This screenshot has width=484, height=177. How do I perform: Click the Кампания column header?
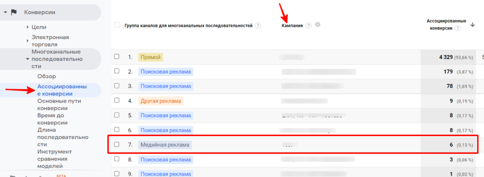[292, 26]
